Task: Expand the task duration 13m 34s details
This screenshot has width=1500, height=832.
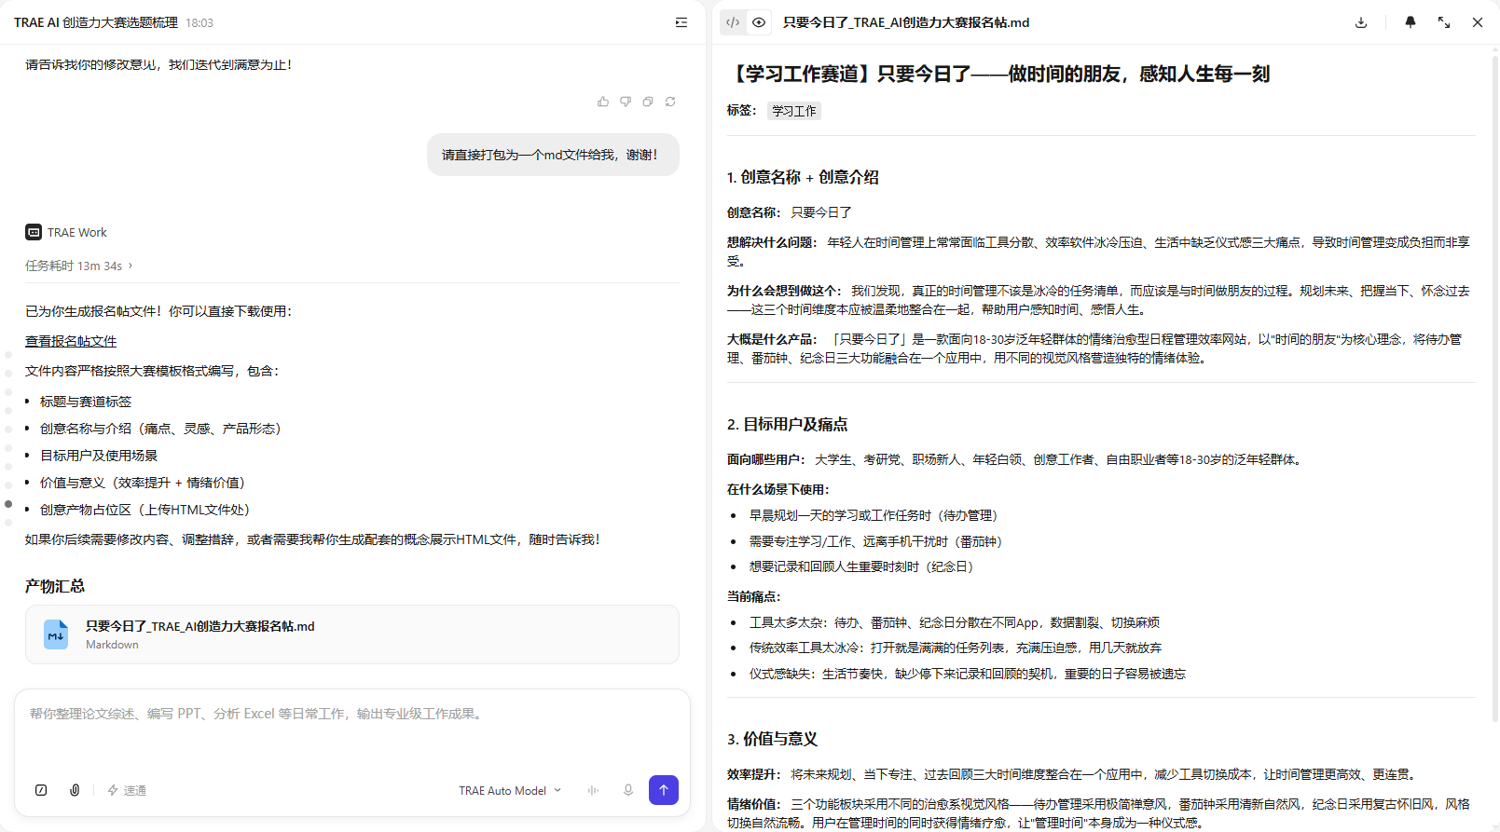Action: pos(79,266)
